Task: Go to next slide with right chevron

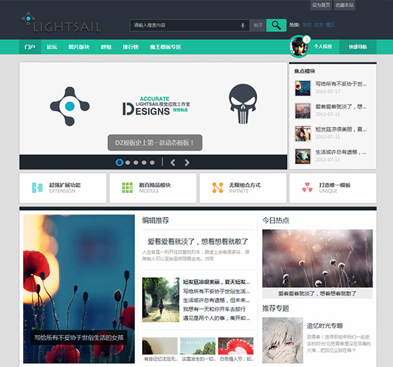Action: [x=187, y=162]
